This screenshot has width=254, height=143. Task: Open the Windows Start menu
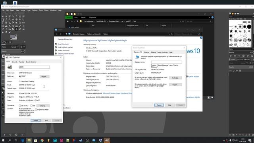[3, 140]
